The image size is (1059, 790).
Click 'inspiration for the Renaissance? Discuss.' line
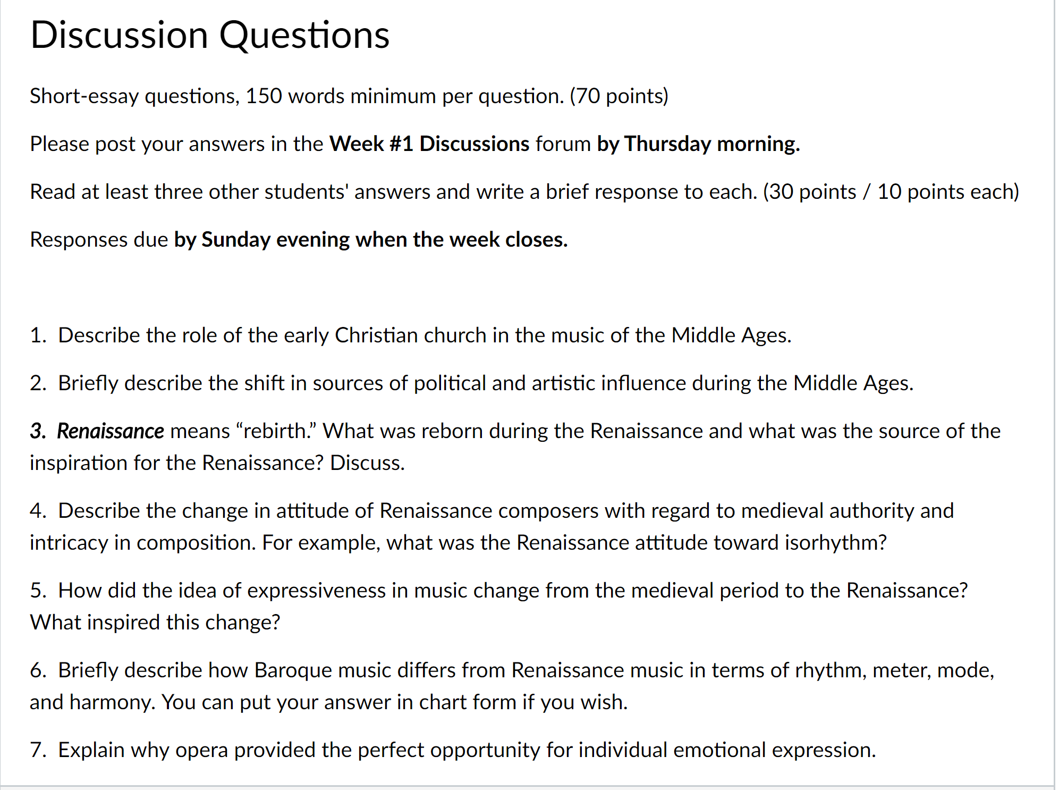[x=217, y=463]
